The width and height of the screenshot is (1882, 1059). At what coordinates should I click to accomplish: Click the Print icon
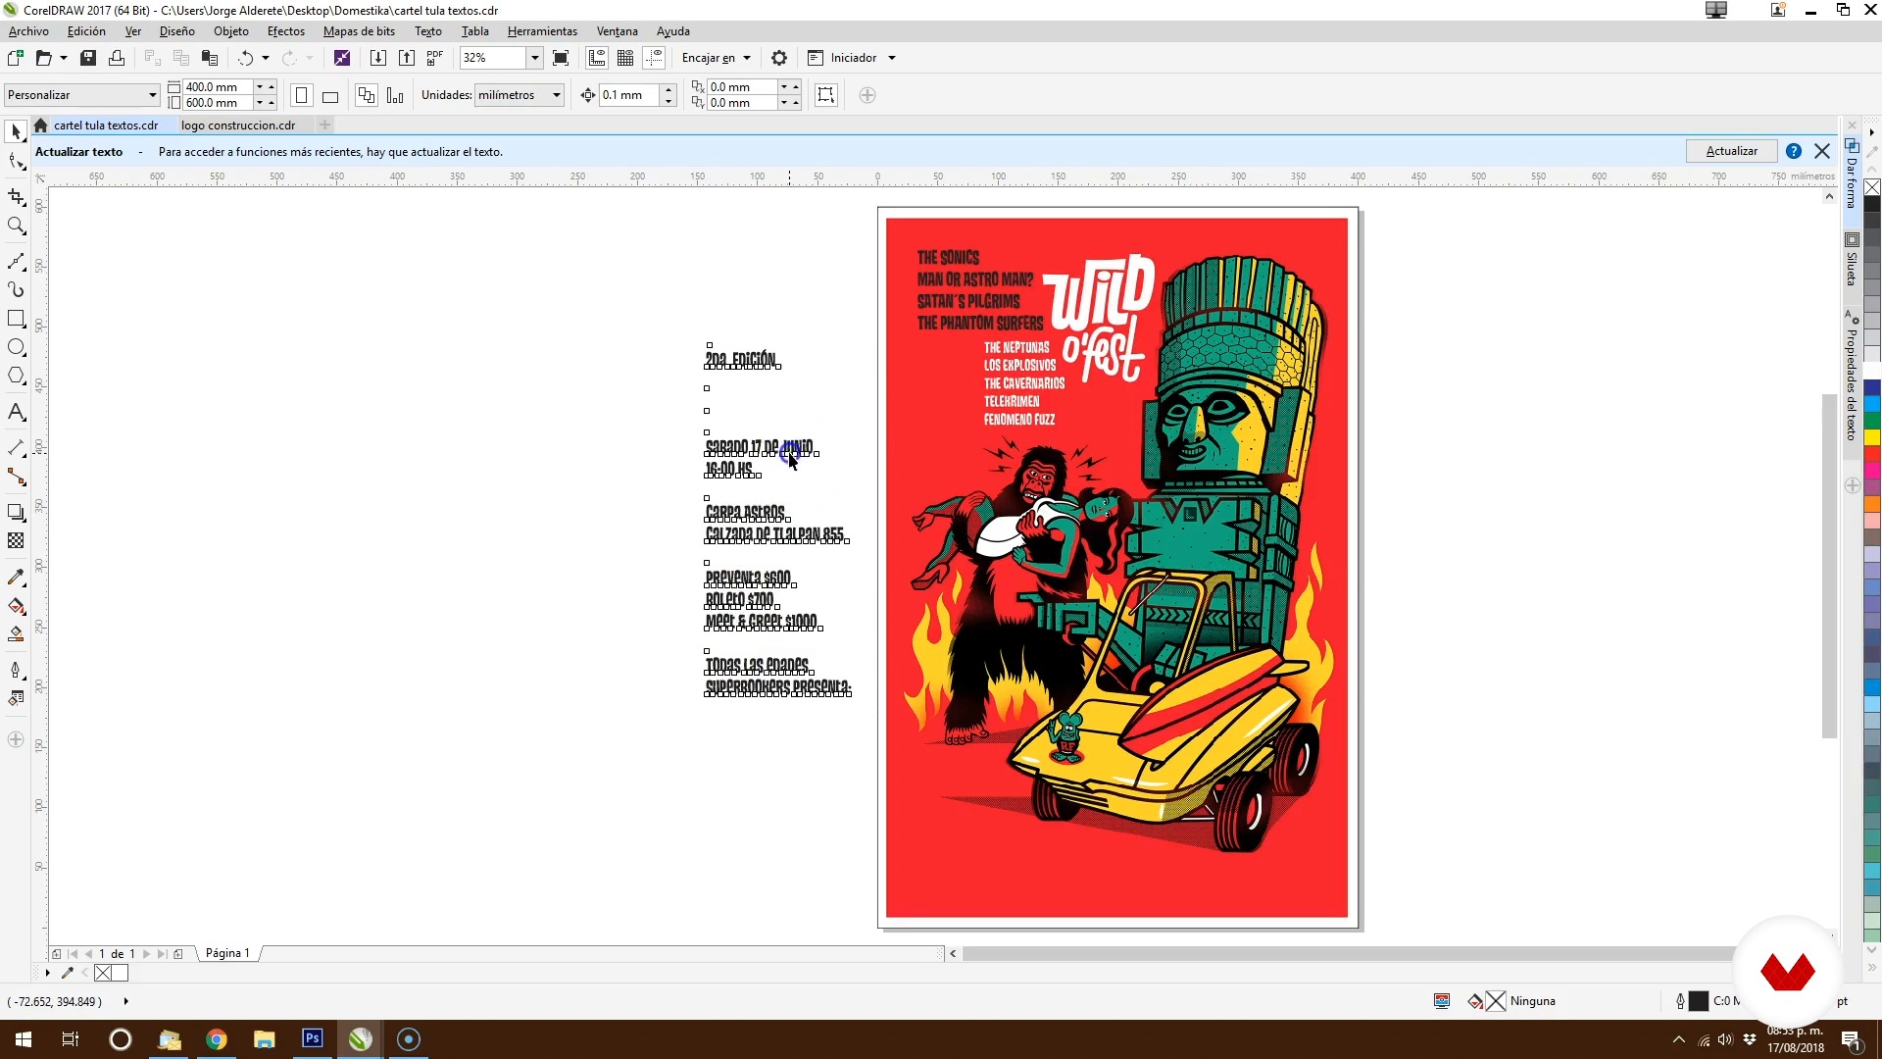[x=117, y=58]
